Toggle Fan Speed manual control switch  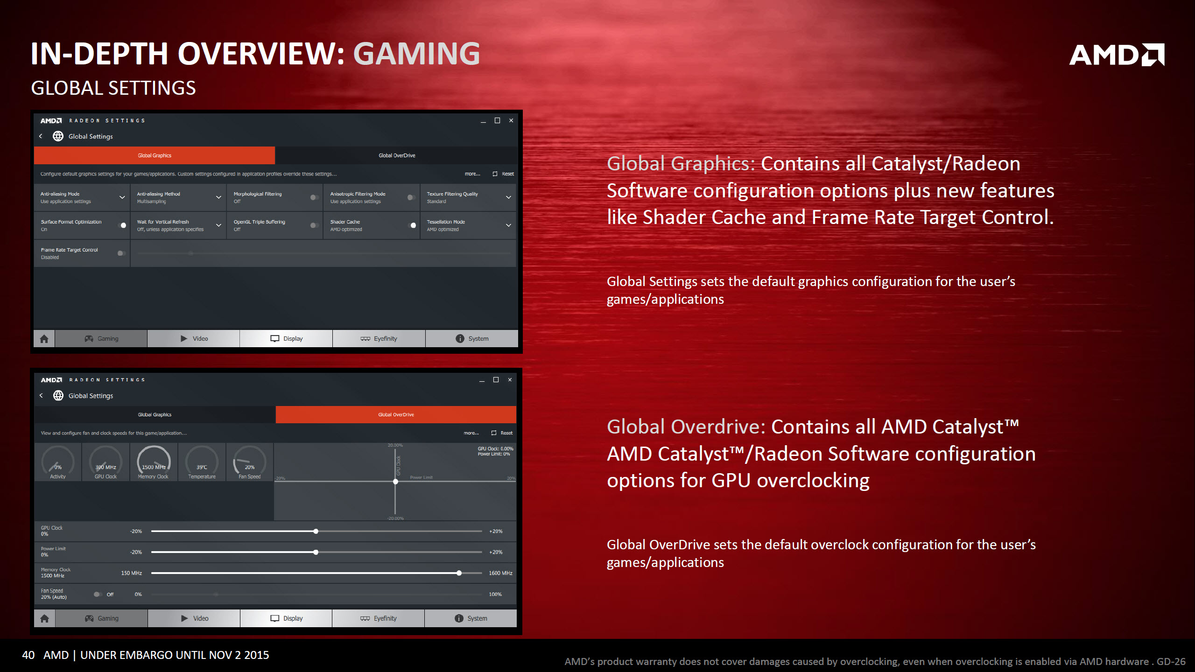(x=98, y=595)
